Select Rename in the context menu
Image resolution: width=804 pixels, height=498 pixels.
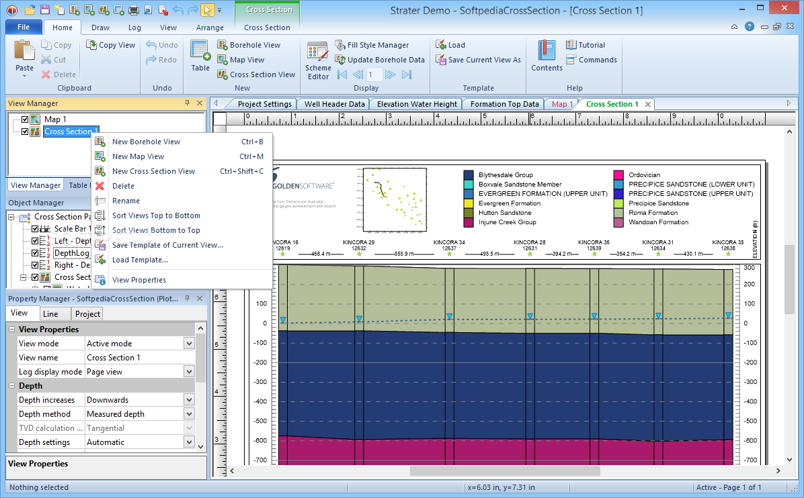tap(182, 201)
